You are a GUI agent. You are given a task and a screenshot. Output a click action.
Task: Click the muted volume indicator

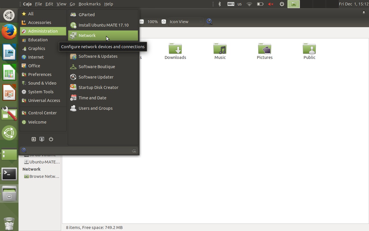coord(271,4)
